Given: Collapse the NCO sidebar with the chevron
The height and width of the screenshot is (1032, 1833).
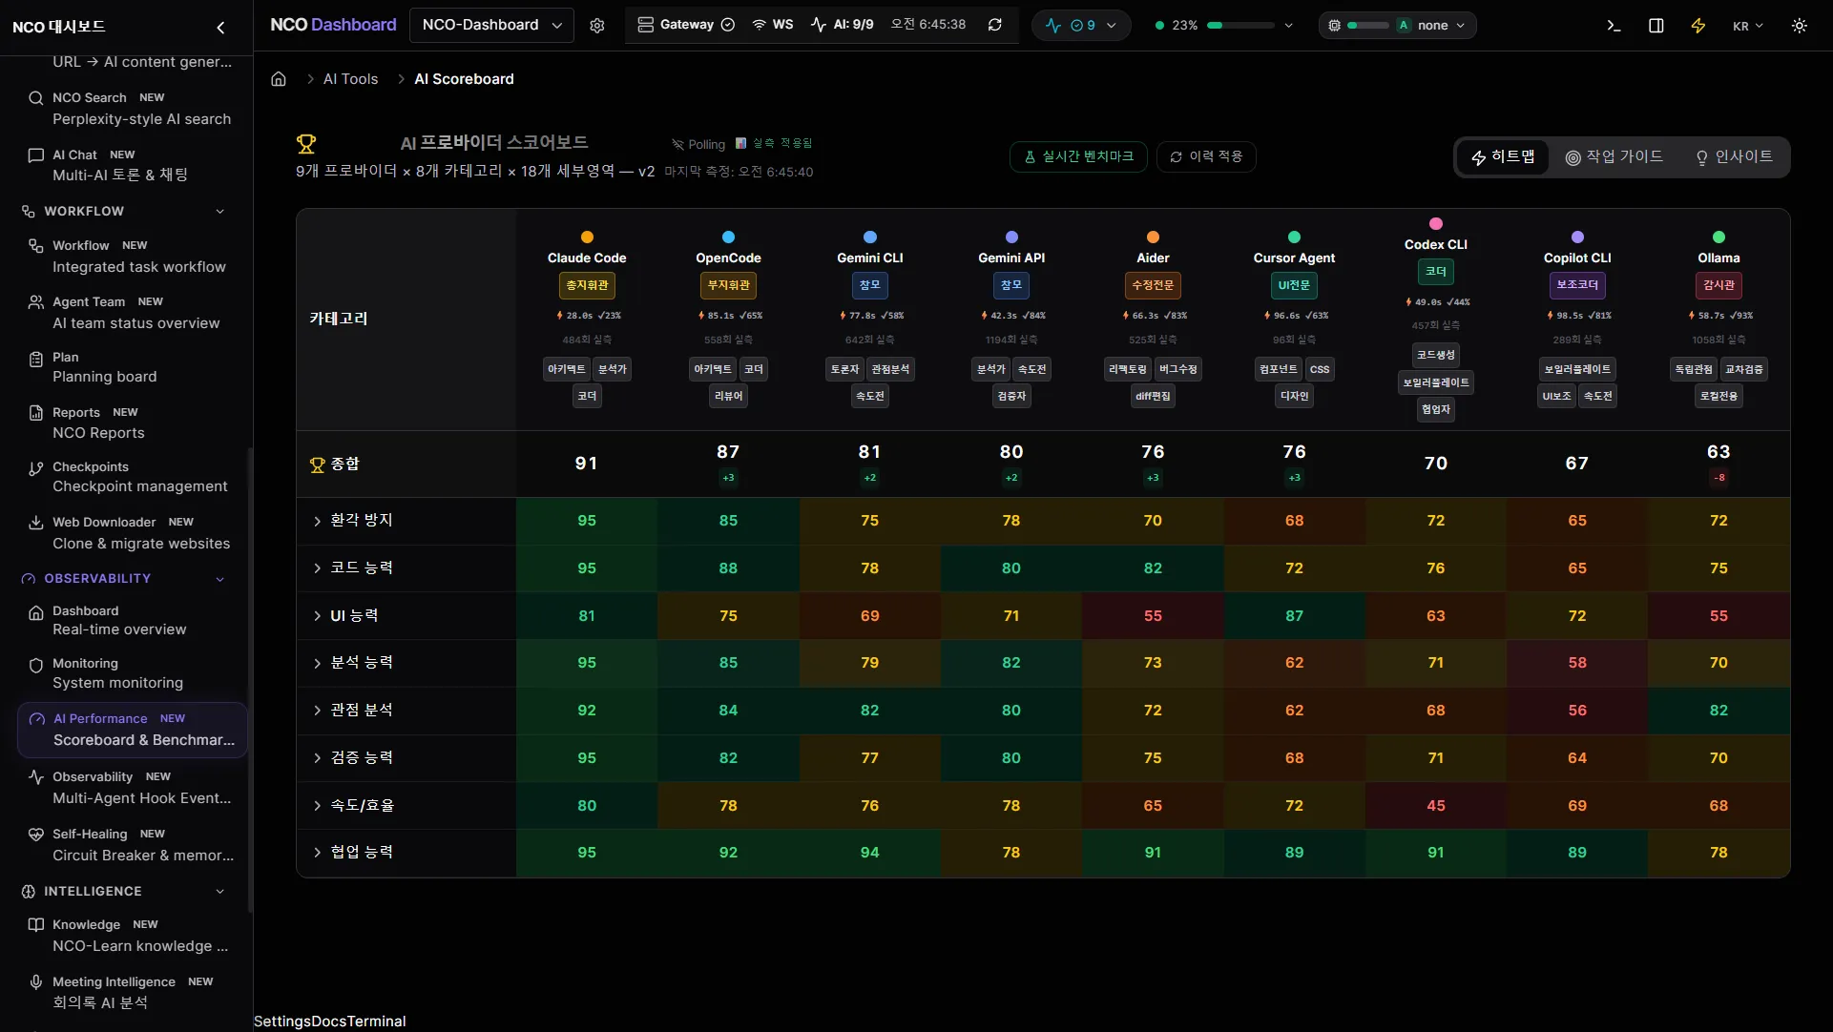Looking at the screenshot, I should tap(220, 28).
